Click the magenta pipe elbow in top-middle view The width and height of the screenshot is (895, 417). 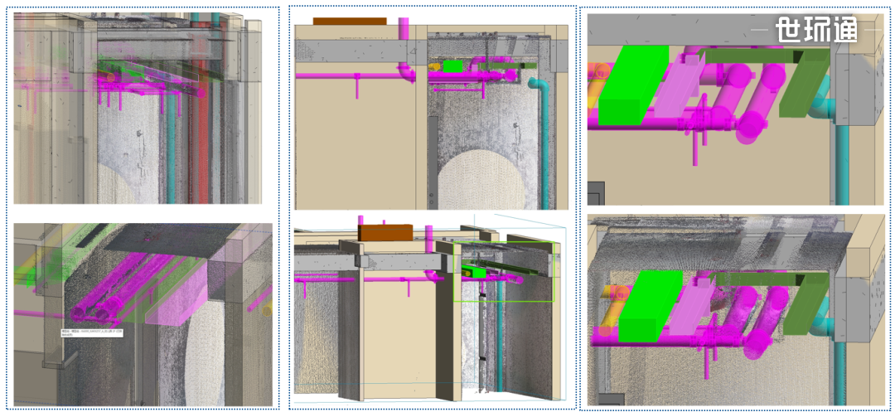tap(407, 73)
